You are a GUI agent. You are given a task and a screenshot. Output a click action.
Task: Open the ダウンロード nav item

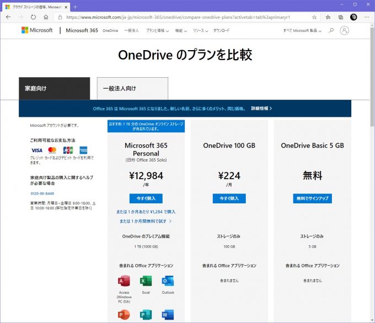(x=221, y=31)
